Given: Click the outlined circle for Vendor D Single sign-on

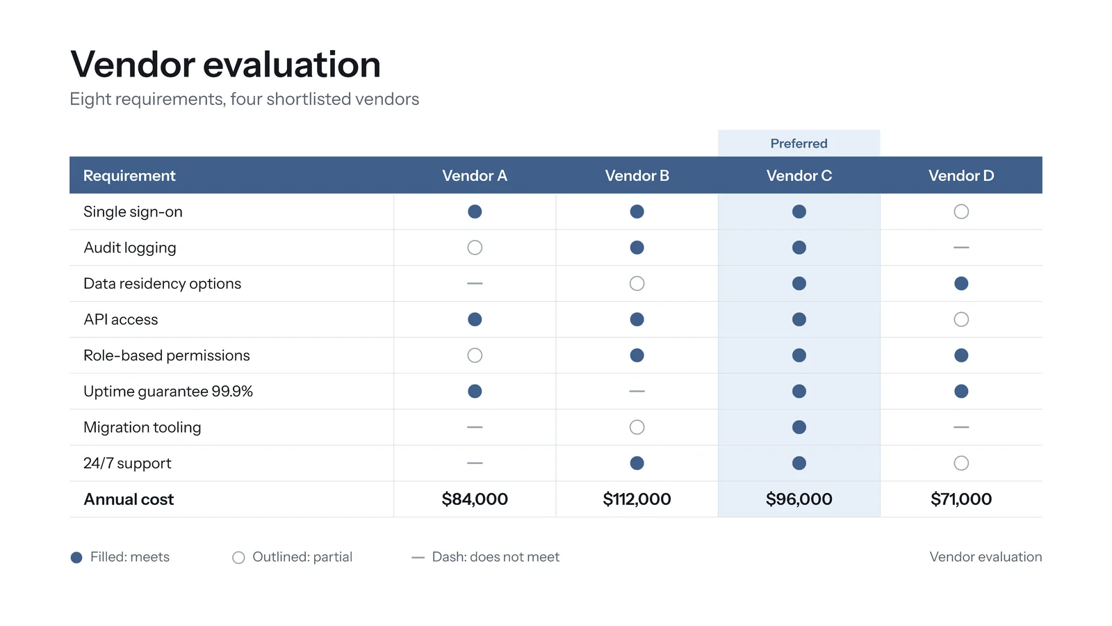Looking at the screenshot, I should [961, 211].
